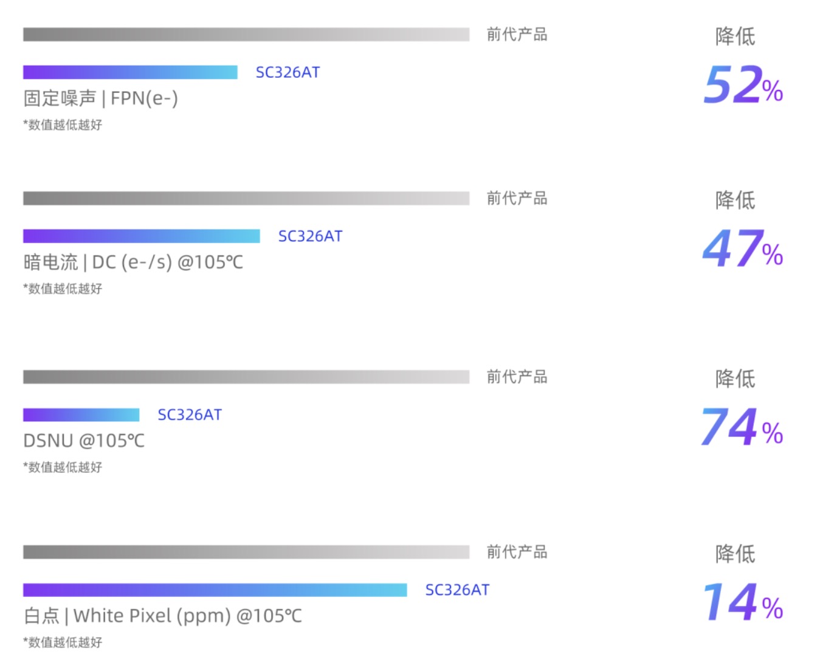Click the gray bar above dark current

click(246, 198)
